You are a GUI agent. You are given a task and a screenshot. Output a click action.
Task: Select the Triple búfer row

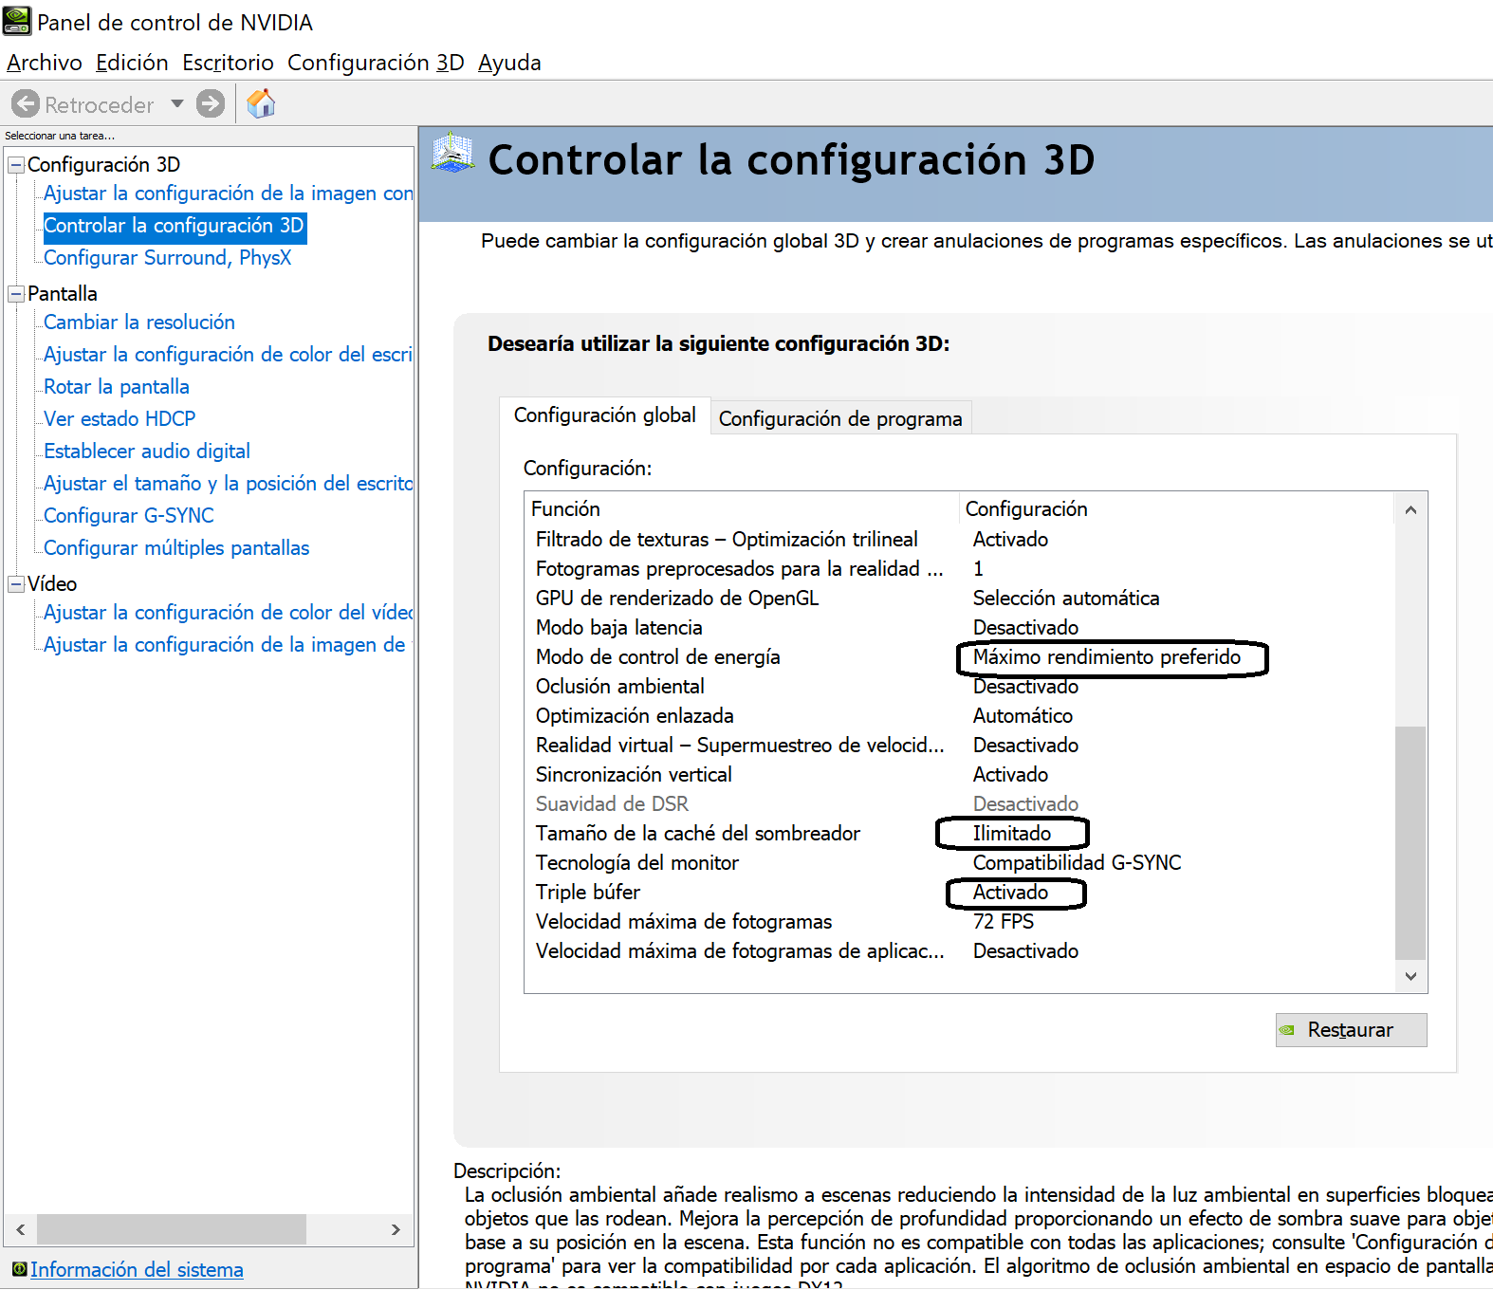click(x=959, y=893)
